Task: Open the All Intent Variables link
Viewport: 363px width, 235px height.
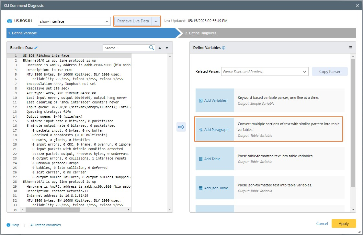Action: pos(45,225)
